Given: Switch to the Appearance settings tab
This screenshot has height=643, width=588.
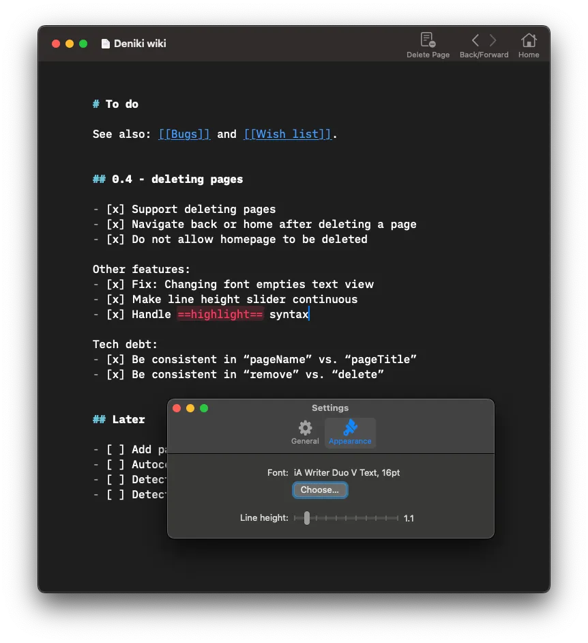Looking at the screenshot, I should click(x=350, y=433).
